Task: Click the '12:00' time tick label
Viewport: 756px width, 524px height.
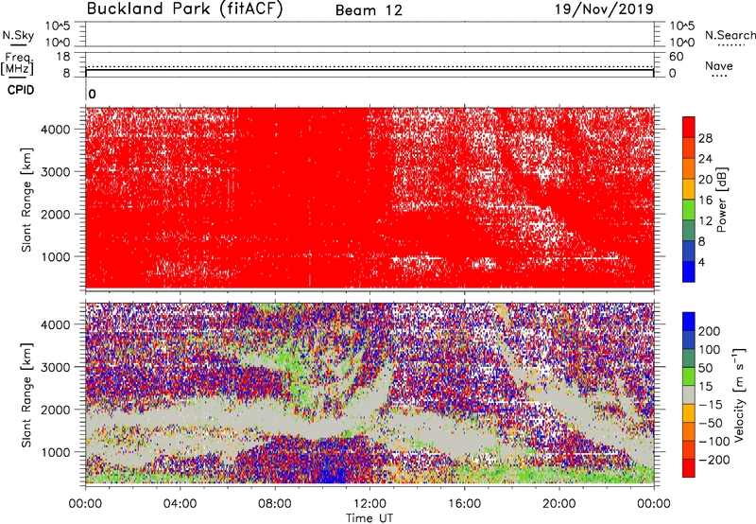Action: (x=369, y=504)
